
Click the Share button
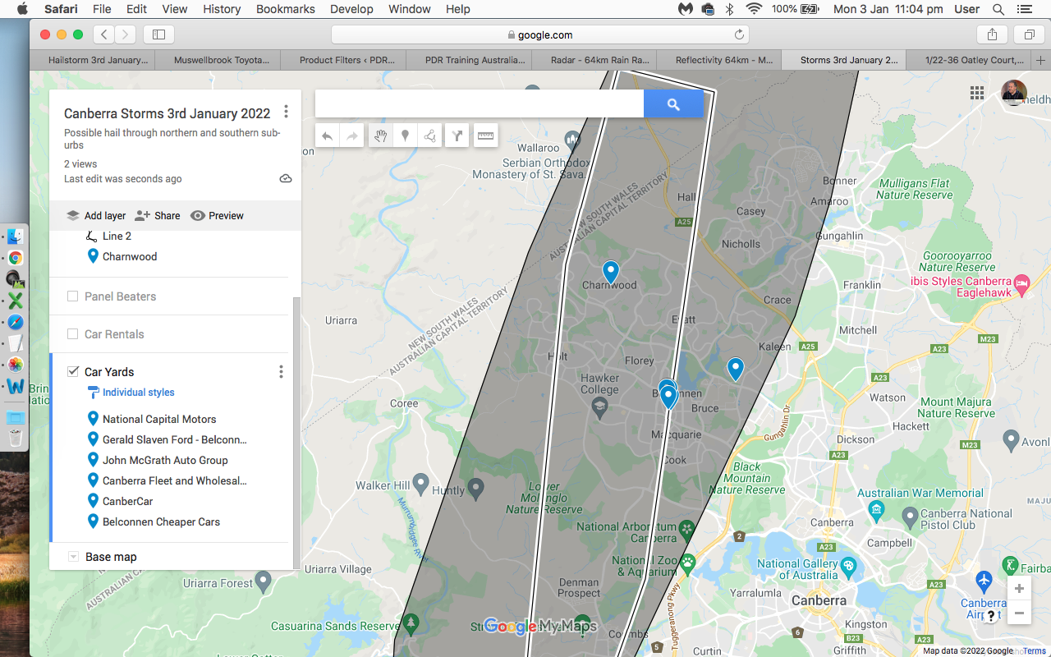click(x=158, y=216)
